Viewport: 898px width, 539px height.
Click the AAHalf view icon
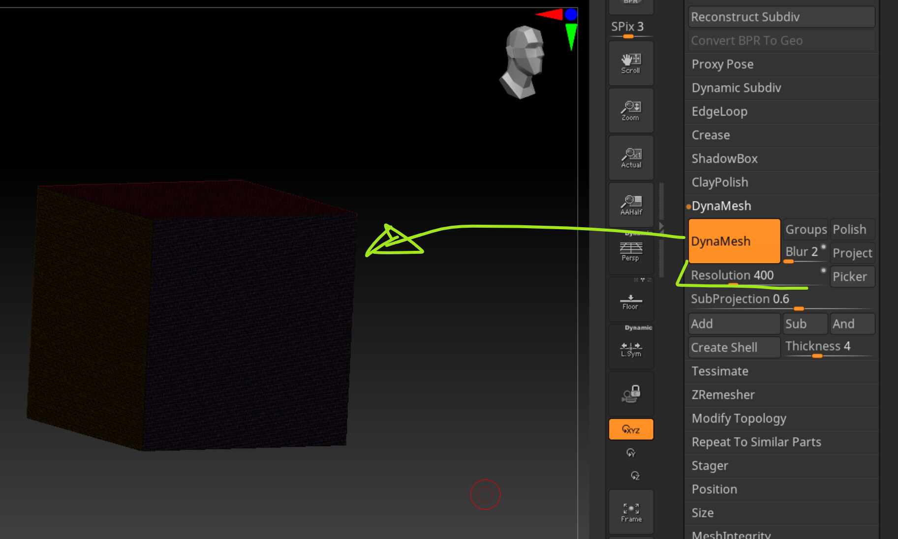[631, 205]
